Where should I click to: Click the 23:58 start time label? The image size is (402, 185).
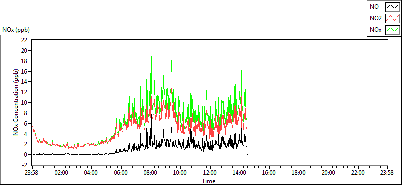(x=32, y=173)
